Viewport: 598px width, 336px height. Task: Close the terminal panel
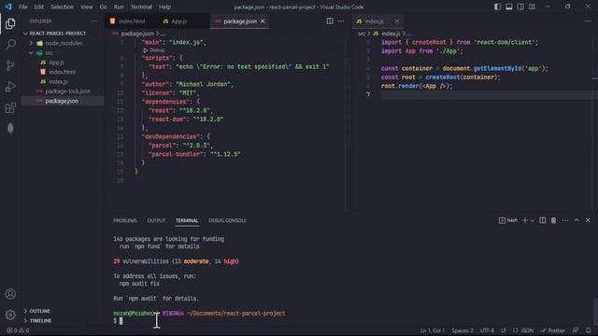(588, 220)
